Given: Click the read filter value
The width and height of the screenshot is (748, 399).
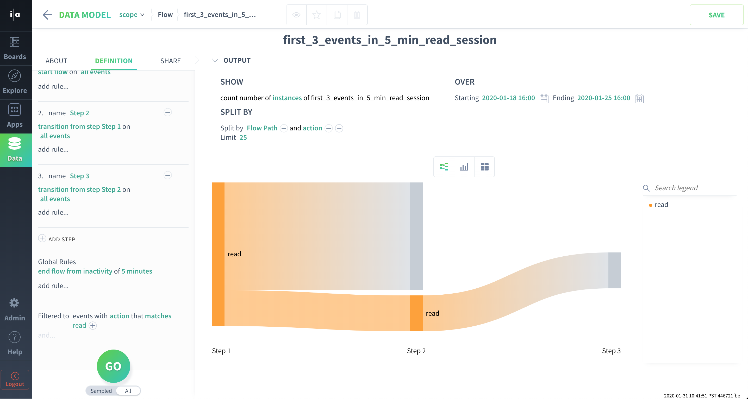Looking at the screenshot, I should tap(79, 325).
